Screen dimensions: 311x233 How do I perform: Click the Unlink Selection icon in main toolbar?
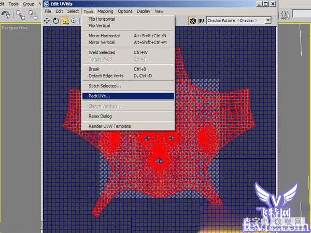pos(33,15)
